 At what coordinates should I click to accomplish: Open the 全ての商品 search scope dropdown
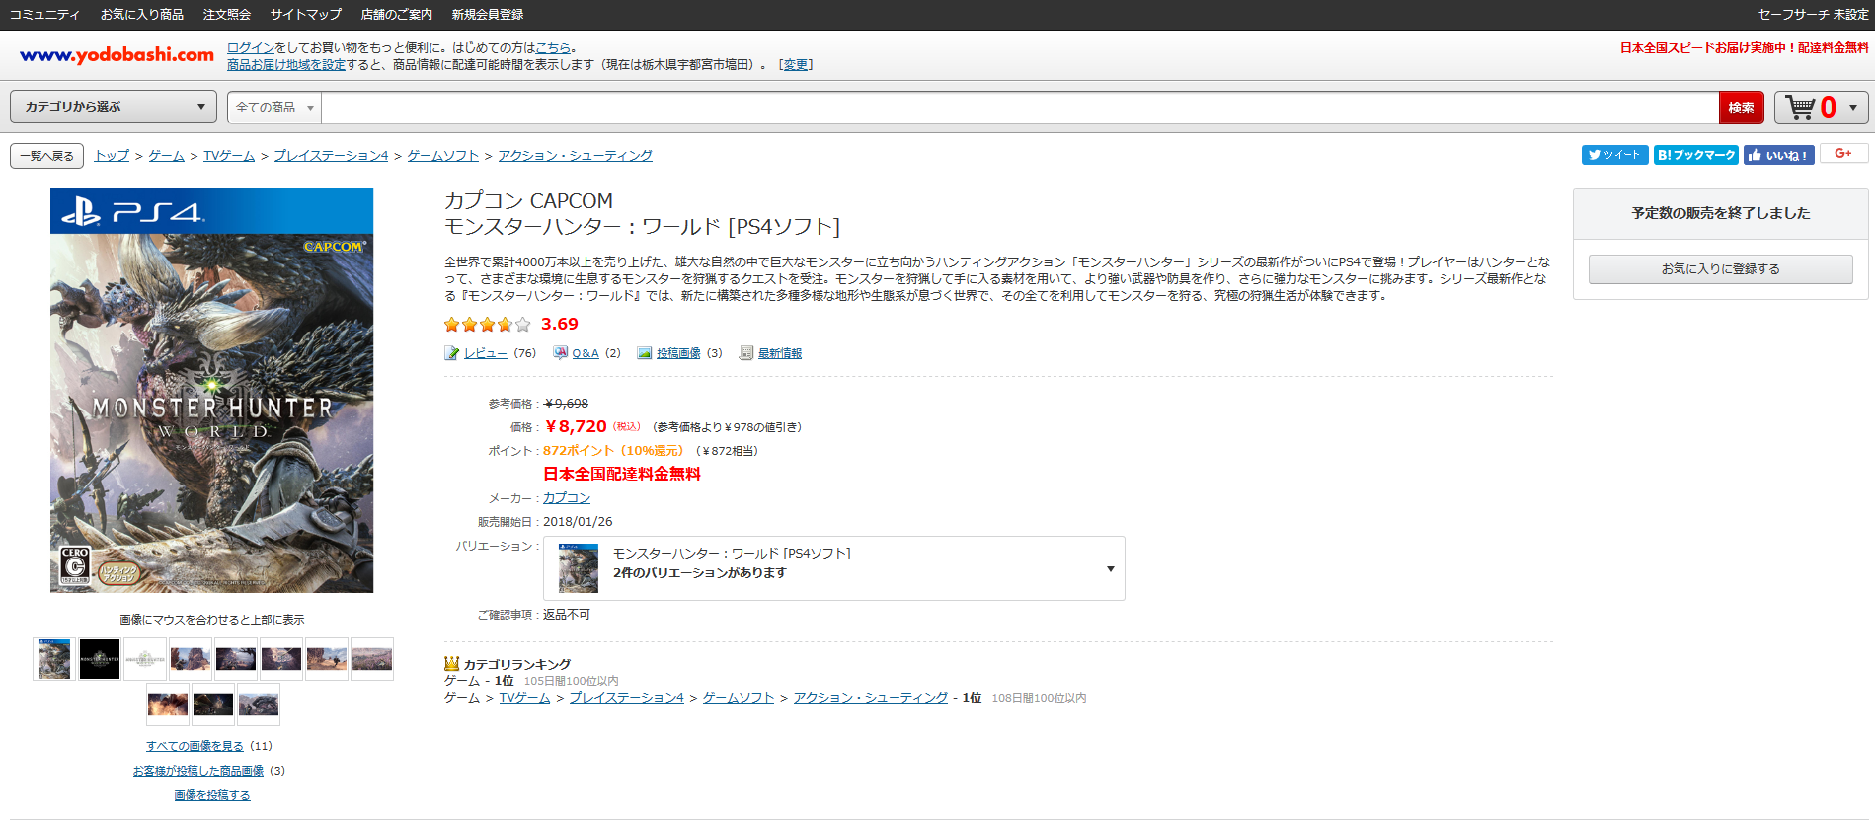tap(274, 108)
